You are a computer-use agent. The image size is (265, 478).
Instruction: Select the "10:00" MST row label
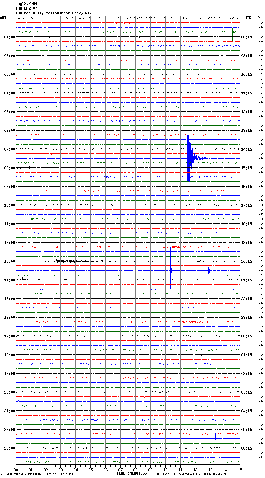(x=10, y=205)
